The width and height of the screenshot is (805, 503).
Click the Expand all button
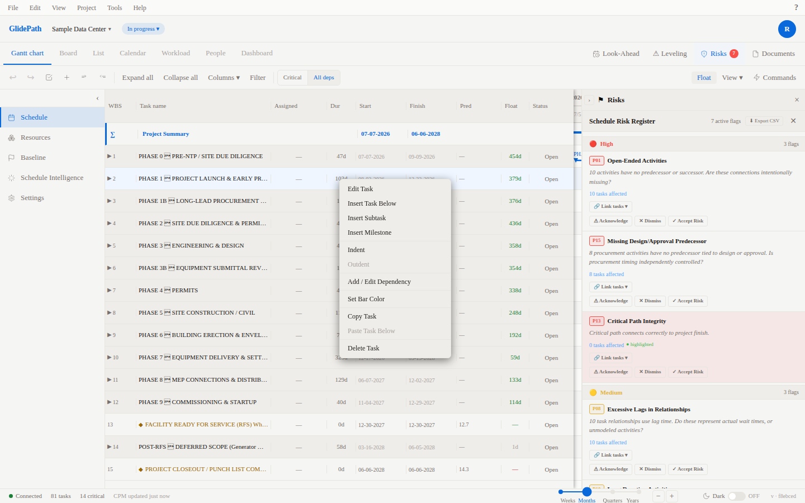click(x=138, y=78)
